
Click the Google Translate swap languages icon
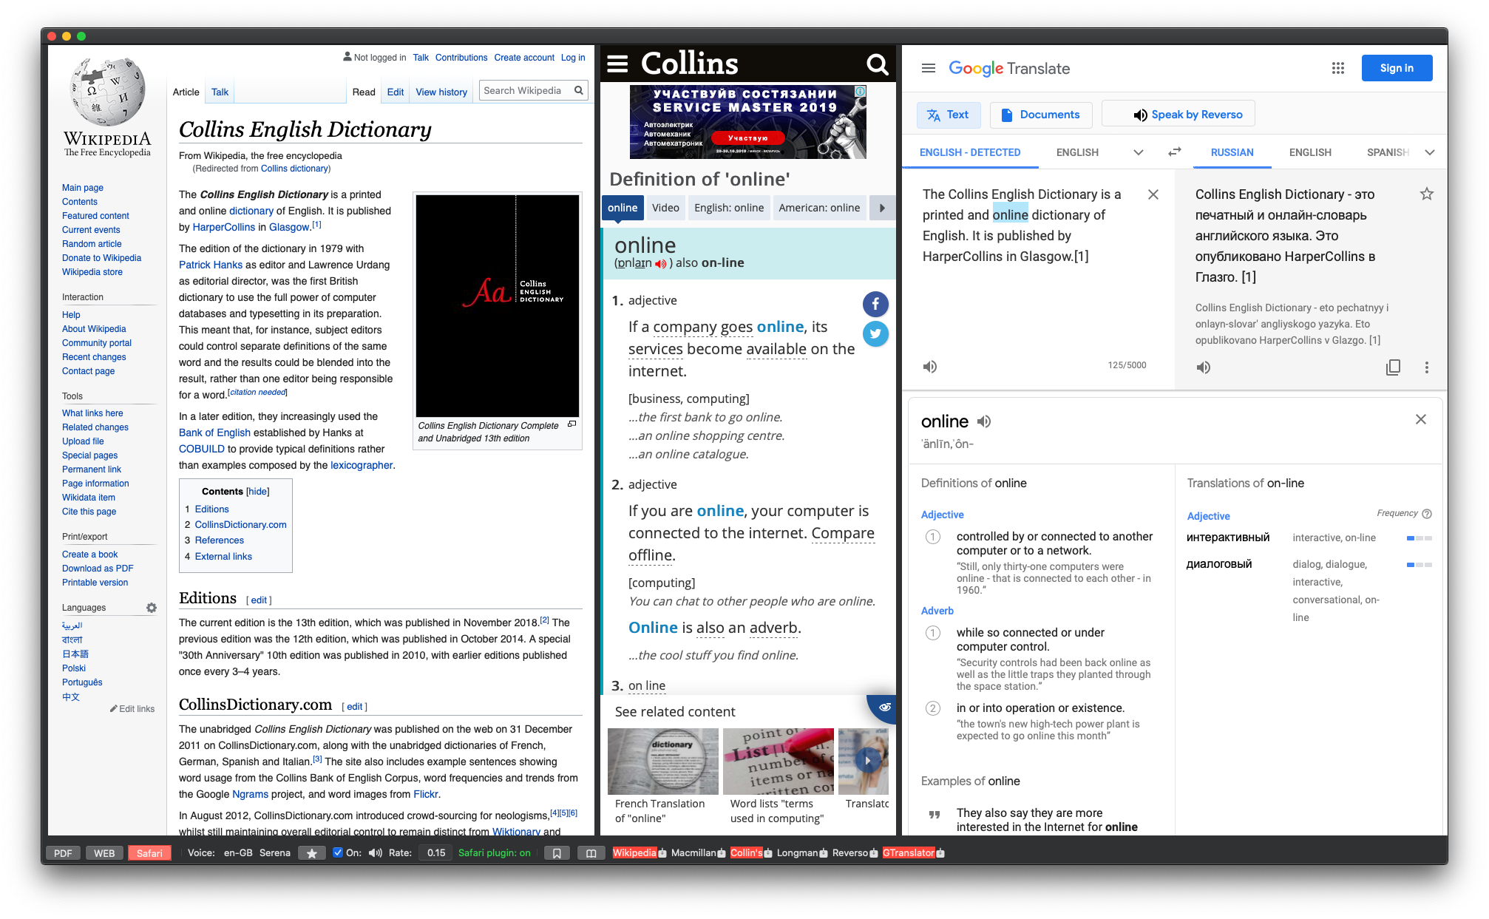1173,152
